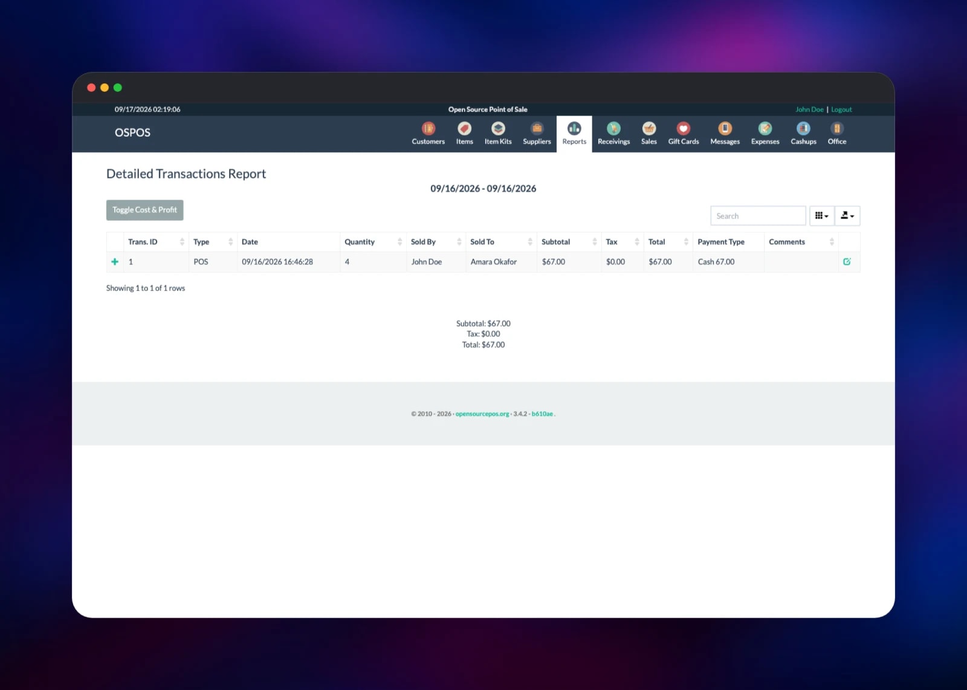Image resolution: width=967 pixels, height=690 pixels.
Task: Click the 'Subtotal: $67.00' summary line
Action: [483, 324]
